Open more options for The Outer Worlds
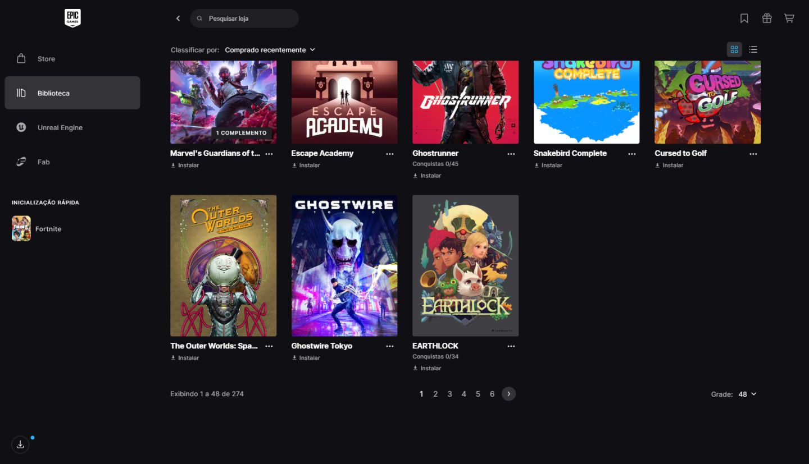809x464 pixels. point(269,346)
